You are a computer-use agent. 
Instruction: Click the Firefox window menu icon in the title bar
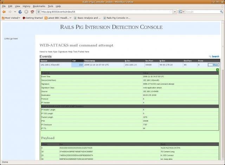point(2,2)
